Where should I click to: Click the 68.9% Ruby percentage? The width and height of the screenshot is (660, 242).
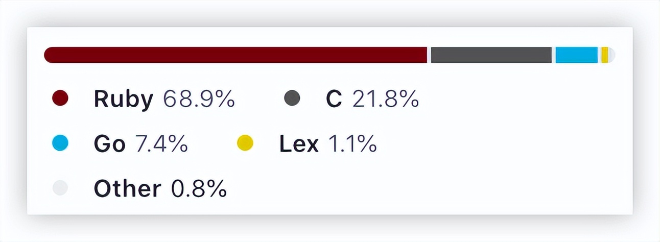pyautogui.click(x=199, y=100)
